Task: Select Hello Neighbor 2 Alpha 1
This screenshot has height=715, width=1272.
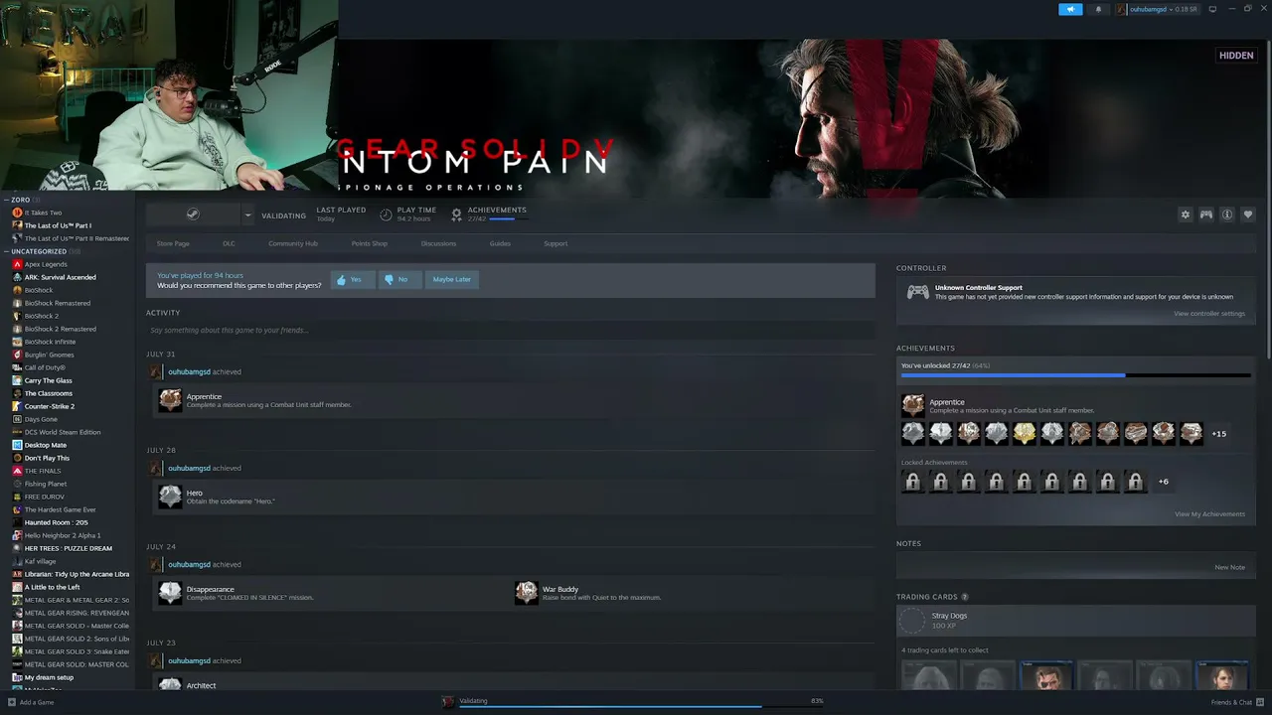Action: click(x=63, y=535)
